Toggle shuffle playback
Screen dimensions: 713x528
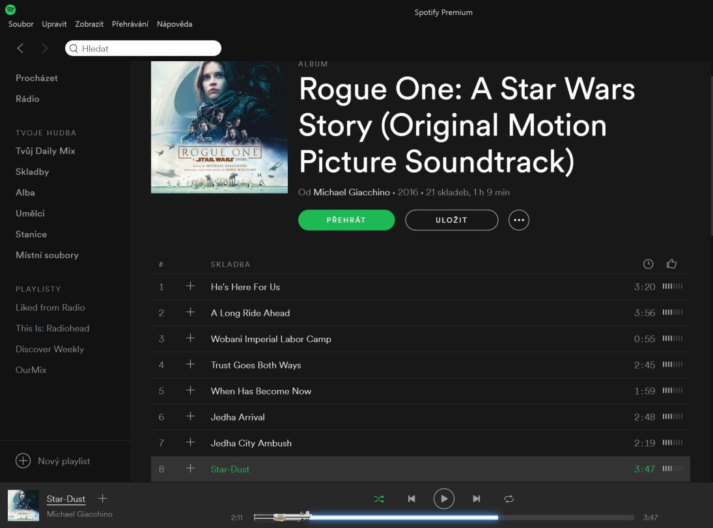point(379,499)
